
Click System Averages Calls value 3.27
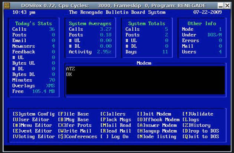click(106, 29)
